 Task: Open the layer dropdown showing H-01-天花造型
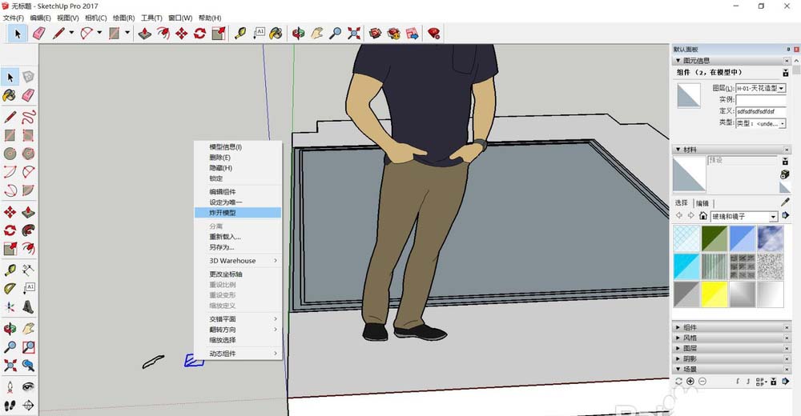pos(760,88)
